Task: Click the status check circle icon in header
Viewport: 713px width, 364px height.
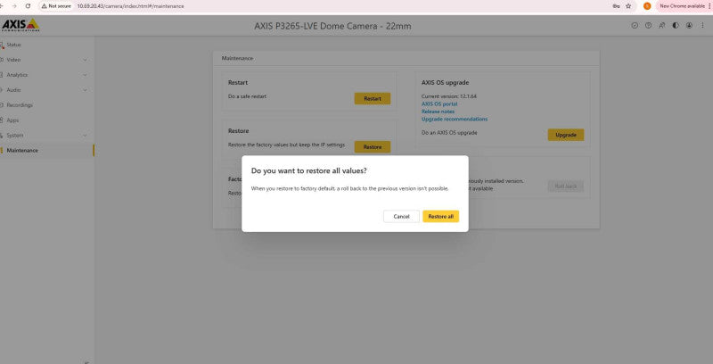Action: click(x=635, y=26)
